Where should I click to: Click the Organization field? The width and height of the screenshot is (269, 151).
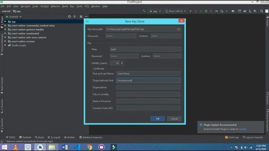(148, 87)
